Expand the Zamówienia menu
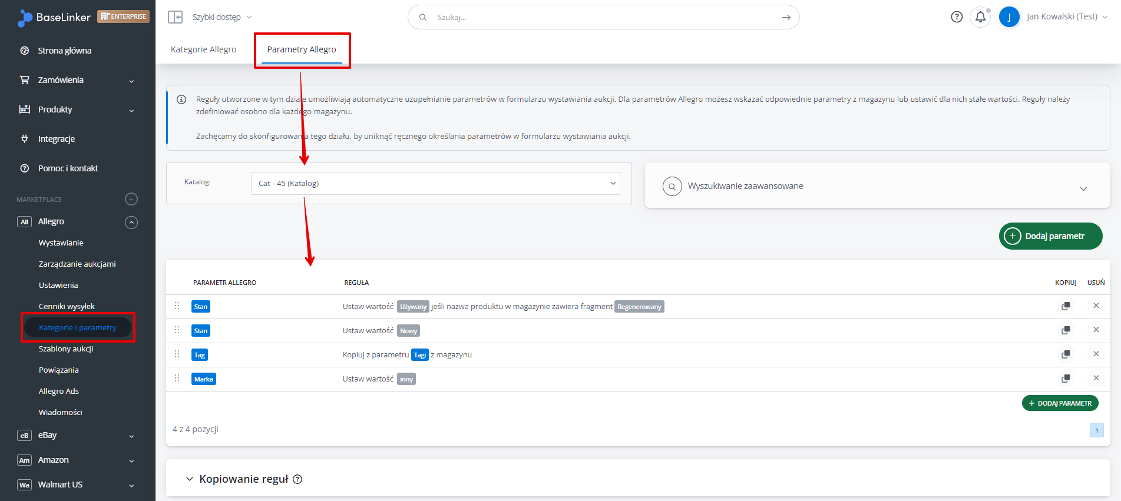Screen dimensions: 1121x501 point(131,81)
